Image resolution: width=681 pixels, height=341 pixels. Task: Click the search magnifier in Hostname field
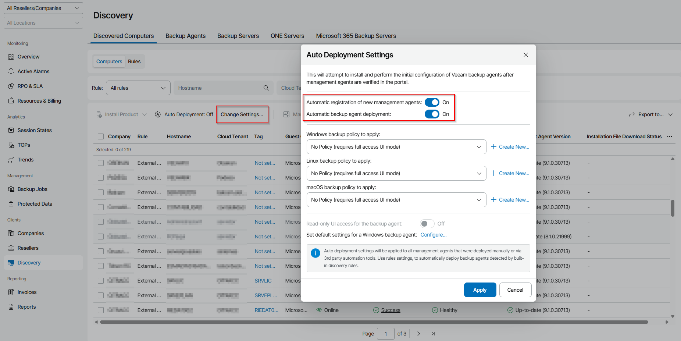coord(266,88)
